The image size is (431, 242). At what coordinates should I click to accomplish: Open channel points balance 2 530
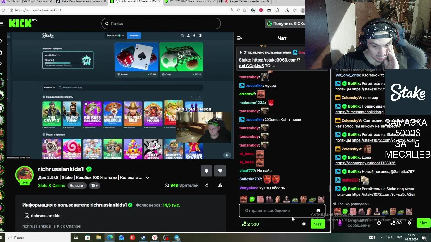pos(250,224)
